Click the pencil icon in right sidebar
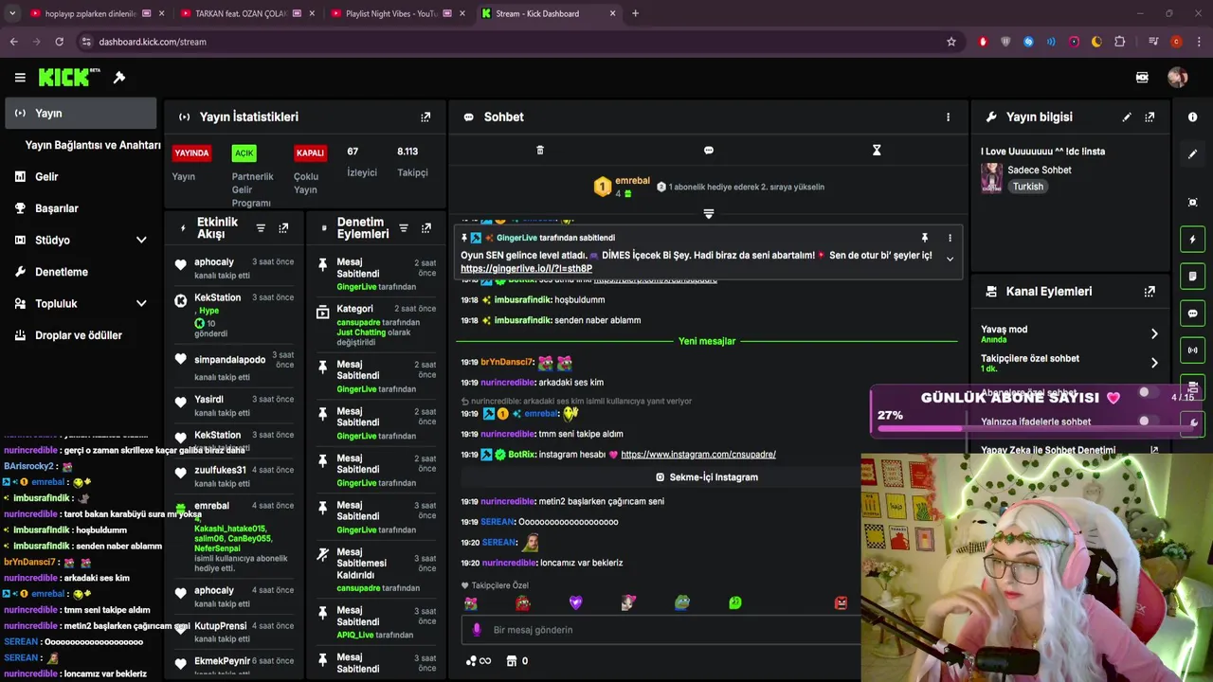1213x682 pixels. pos(1192,153)
